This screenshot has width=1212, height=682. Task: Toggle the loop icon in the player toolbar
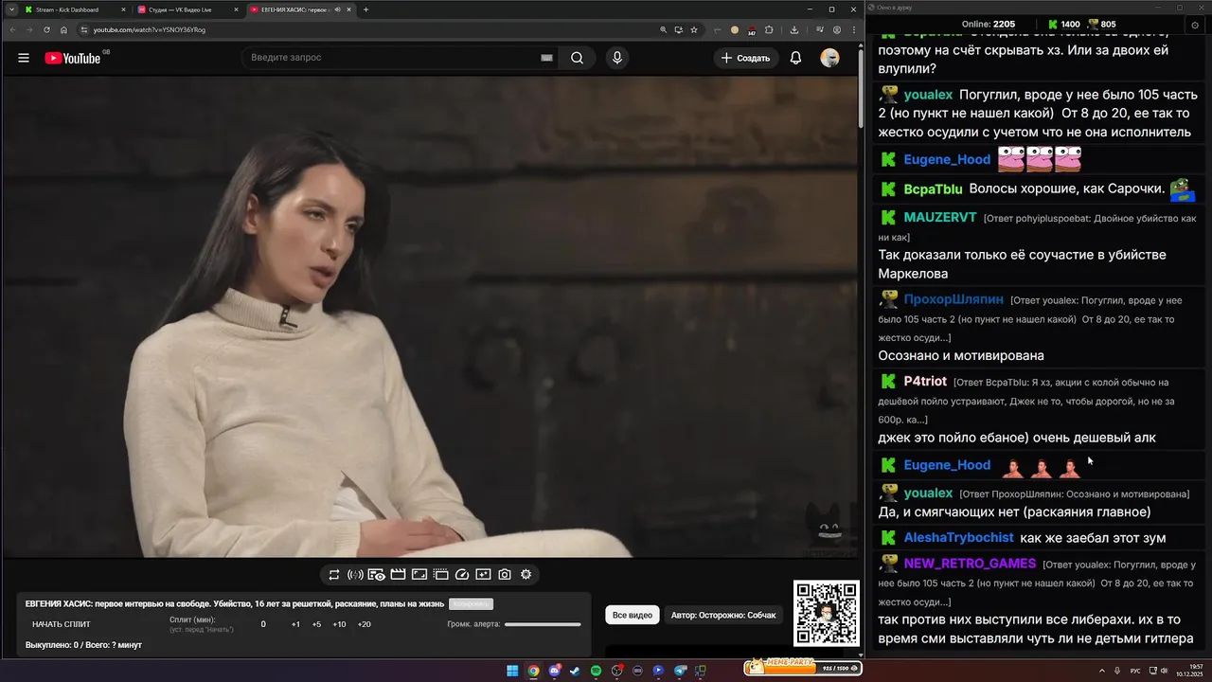tap(334, 574)
